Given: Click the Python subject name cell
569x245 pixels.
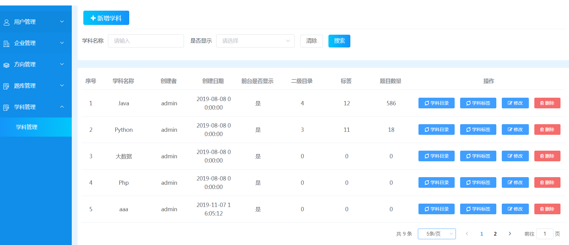Looking at the screenshot, I should 123,130.
